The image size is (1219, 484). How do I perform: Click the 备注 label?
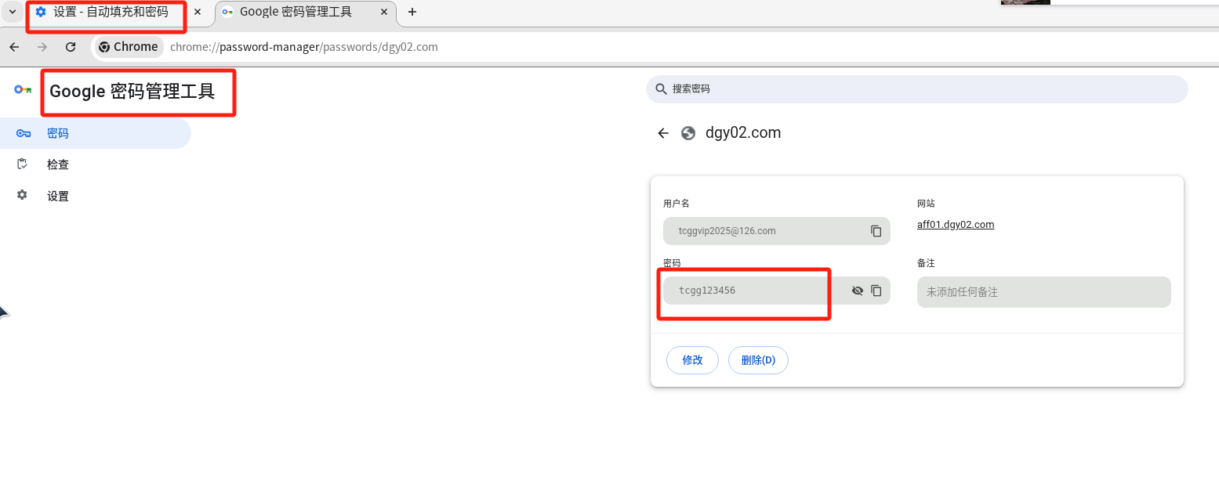coord(926,263)
